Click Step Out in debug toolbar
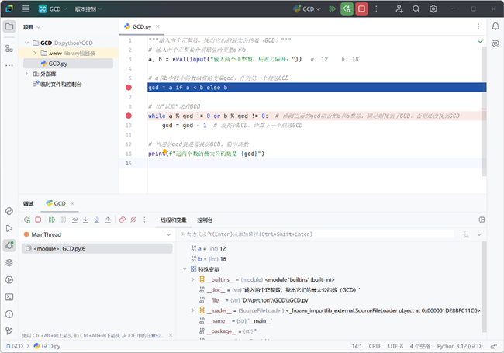 108,220
